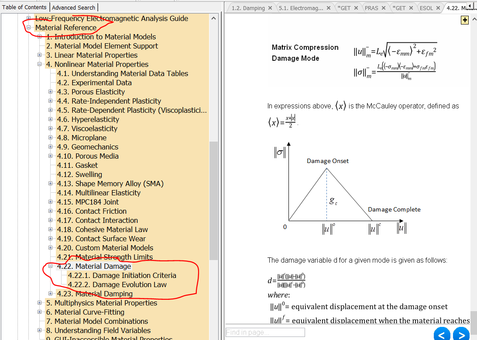Click the table of contents vertical scrollbar thumb
The image size is (477, 340).
[213, 200]
